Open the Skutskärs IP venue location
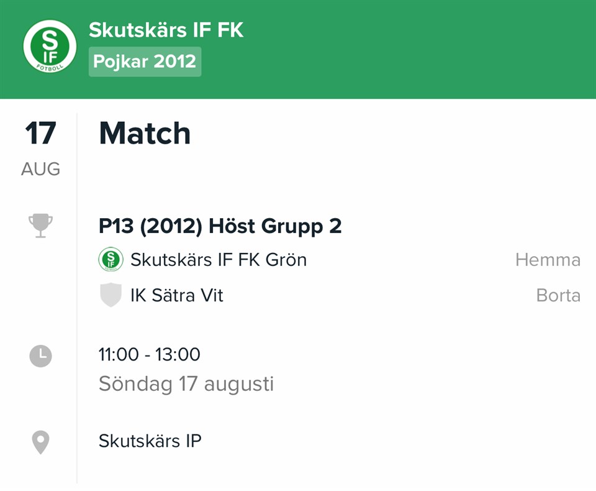This screenshot has height=491, width=596. pyautogui.click(x=150, y=441)
